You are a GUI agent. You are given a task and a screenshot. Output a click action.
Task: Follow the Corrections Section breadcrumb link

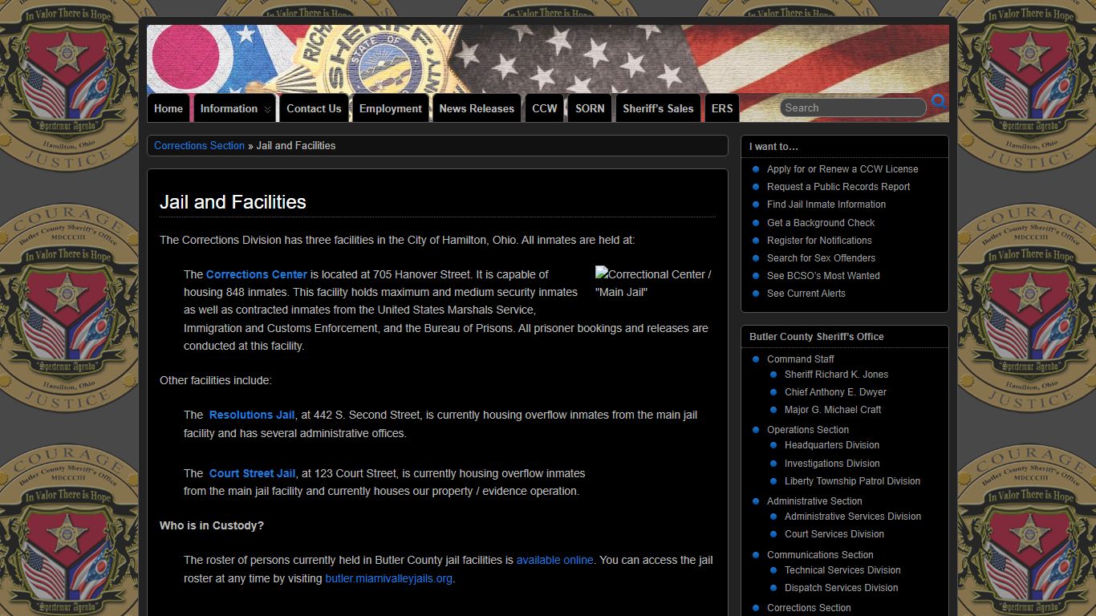click(199, 145)
